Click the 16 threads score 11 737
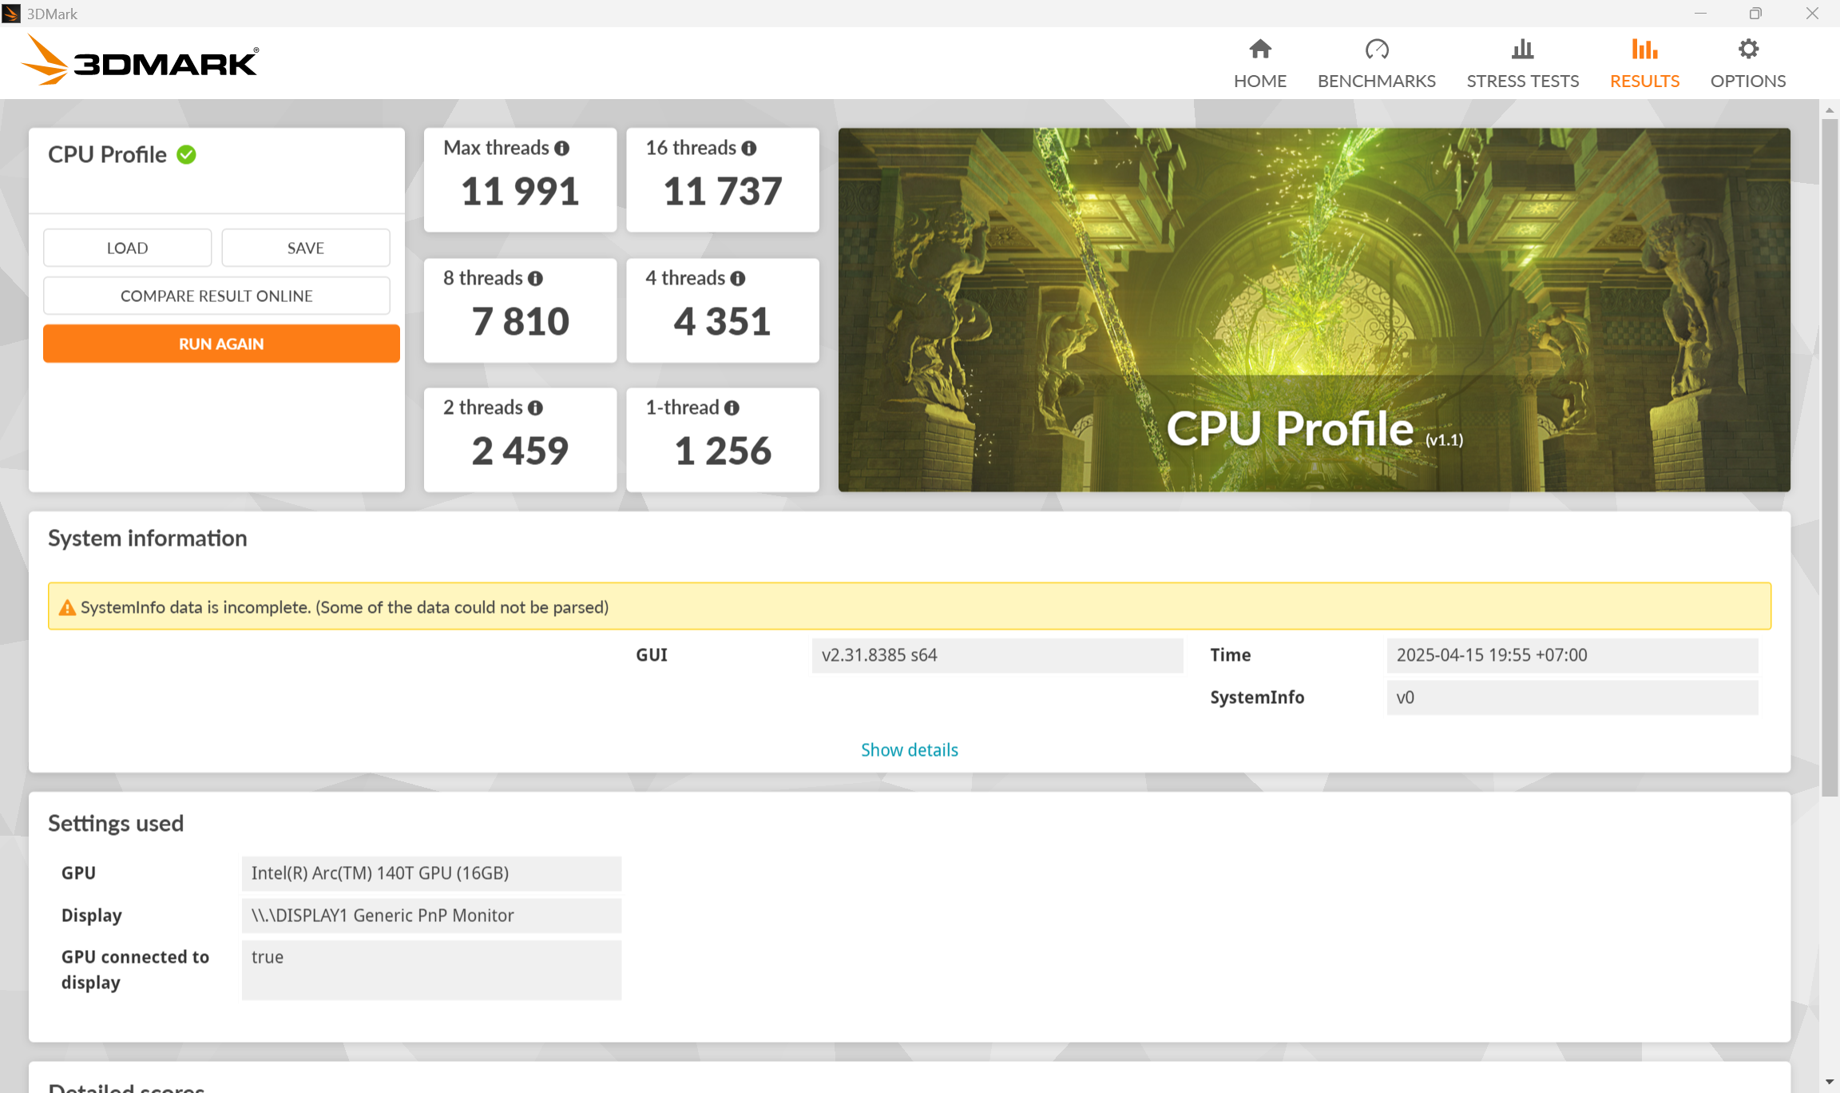The image size is (1840, 1093). (x=723, y=192)
